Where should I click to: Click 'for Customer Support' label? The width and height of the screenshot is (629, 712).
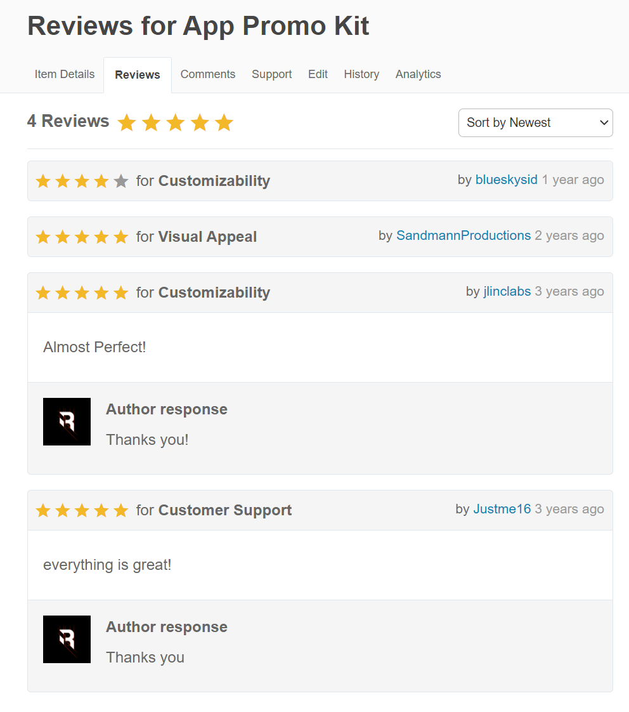point(214,510)
